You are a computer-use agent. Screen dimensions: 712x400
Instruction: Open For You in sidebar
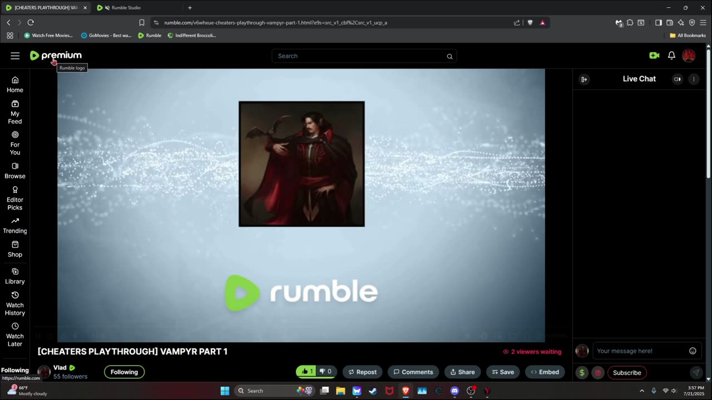pyautogui.click(x=15, y=143)
